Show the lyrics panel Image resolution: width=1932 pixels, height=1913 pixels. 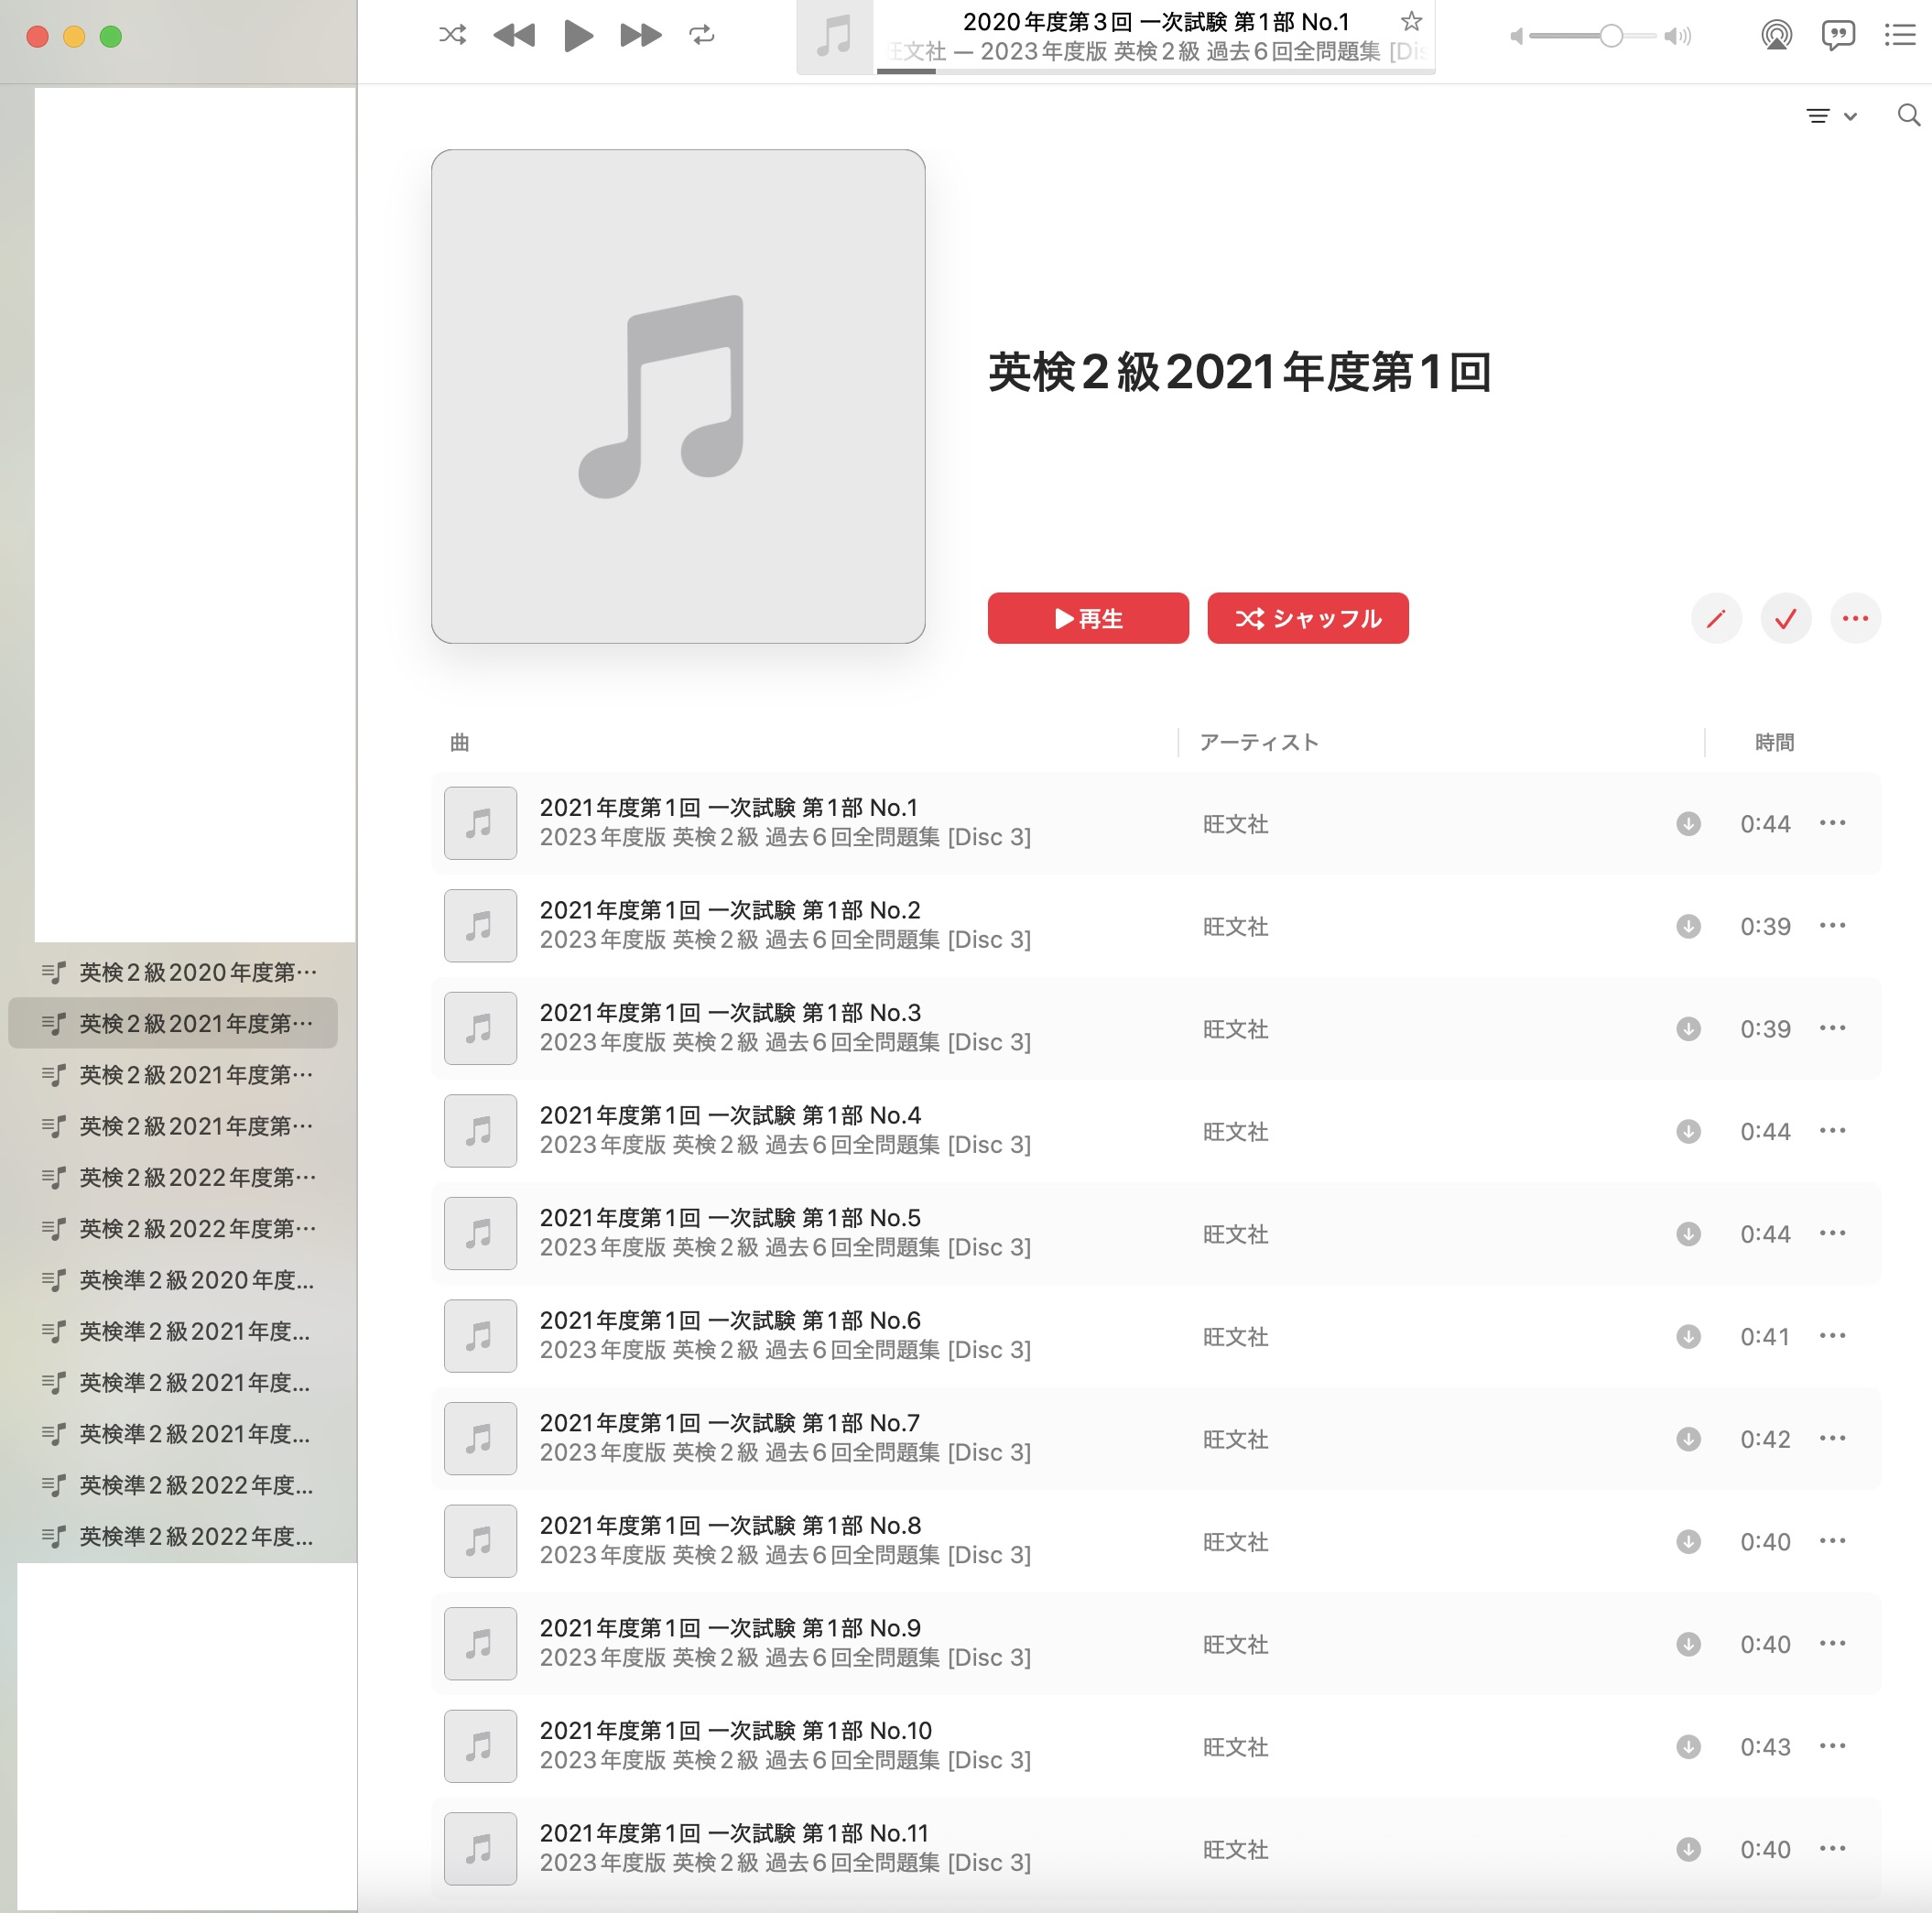(x=1838, y=36)
